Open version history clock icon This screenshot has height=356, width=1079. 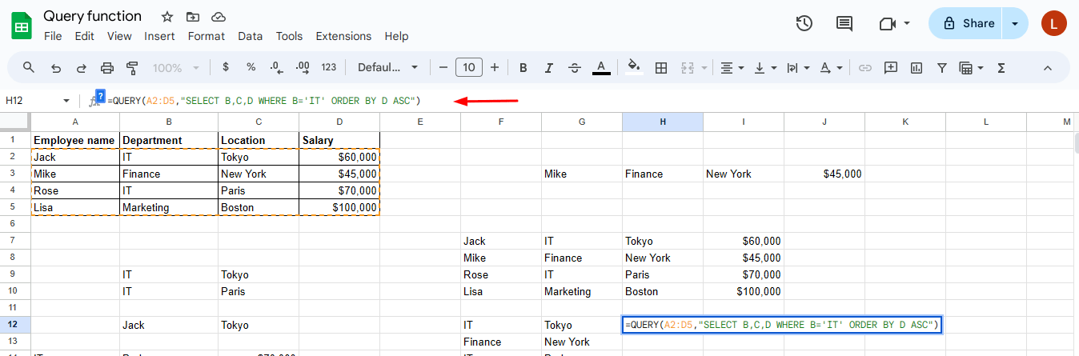coord(804,23)
